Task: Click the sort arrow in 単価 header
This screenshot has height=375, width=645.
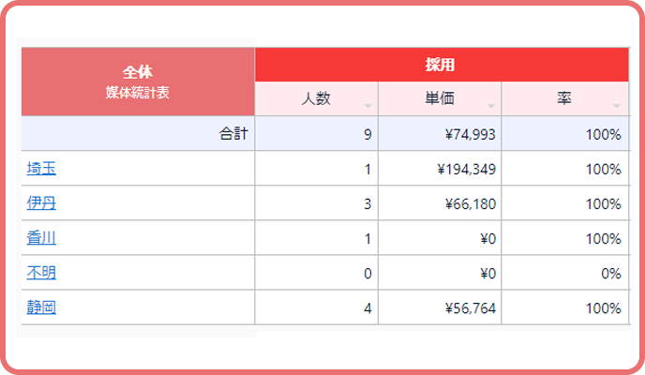Action: coord(491,106)
